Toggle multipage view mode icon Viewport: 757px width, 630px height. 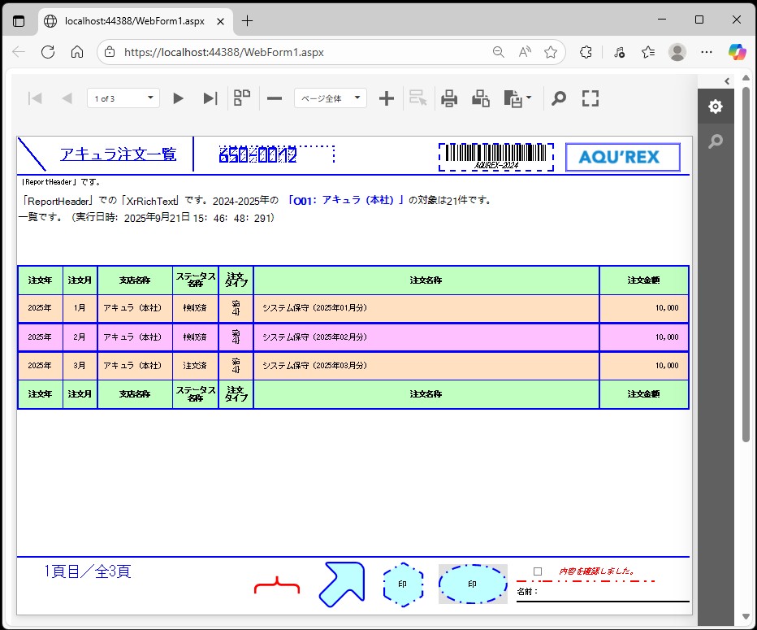tap(242, 98)
